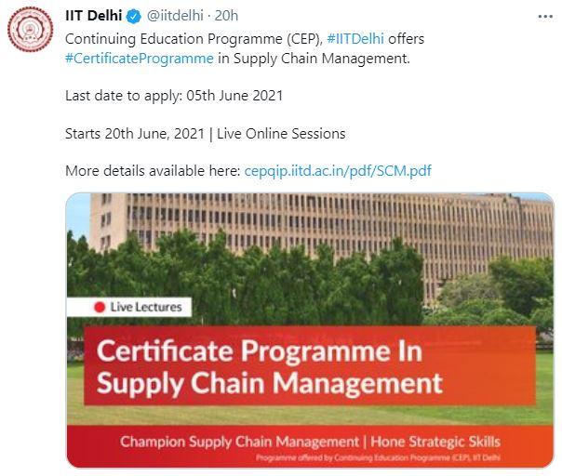The width and height of the screenshot is (562, 476).
Task: Click the Certificate Programme title banner
Action: click(x=270, y=366)
